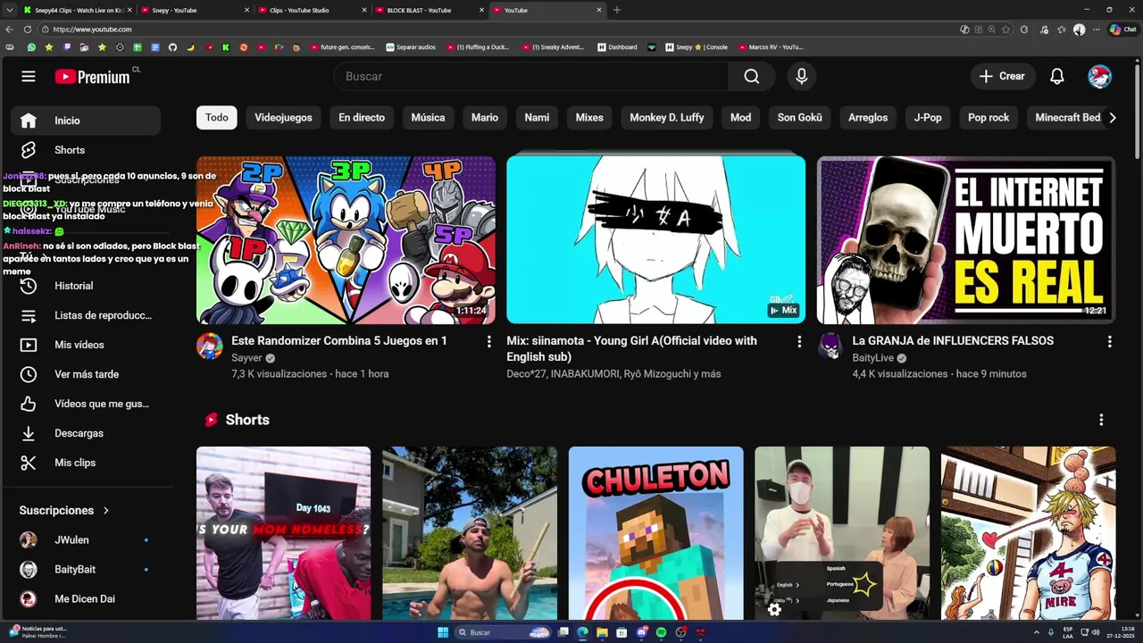Play El Internet Muerto Es Real thumbnail
Viewport: 1143px width, 643px height.
pyautogui.click(x=966, y=240)
